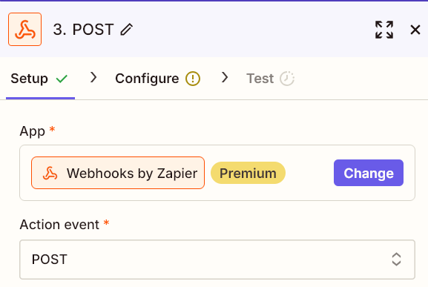Click the Webhooks app icon in header
The image size is (428, 287).
(x=24, y=29)
